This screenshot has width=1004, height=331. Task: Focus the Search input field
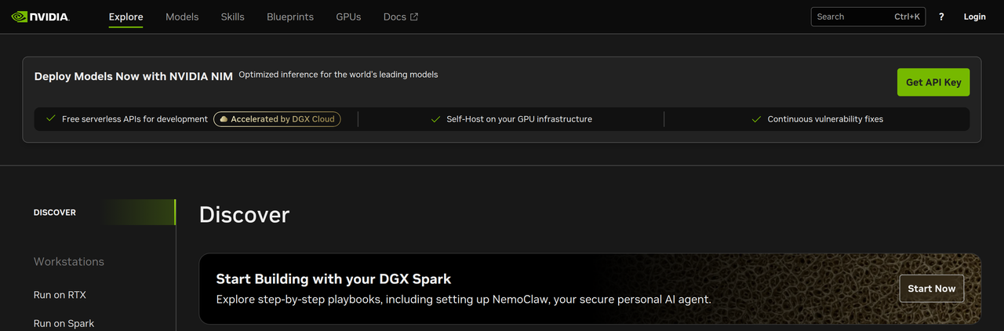[868, 16]
